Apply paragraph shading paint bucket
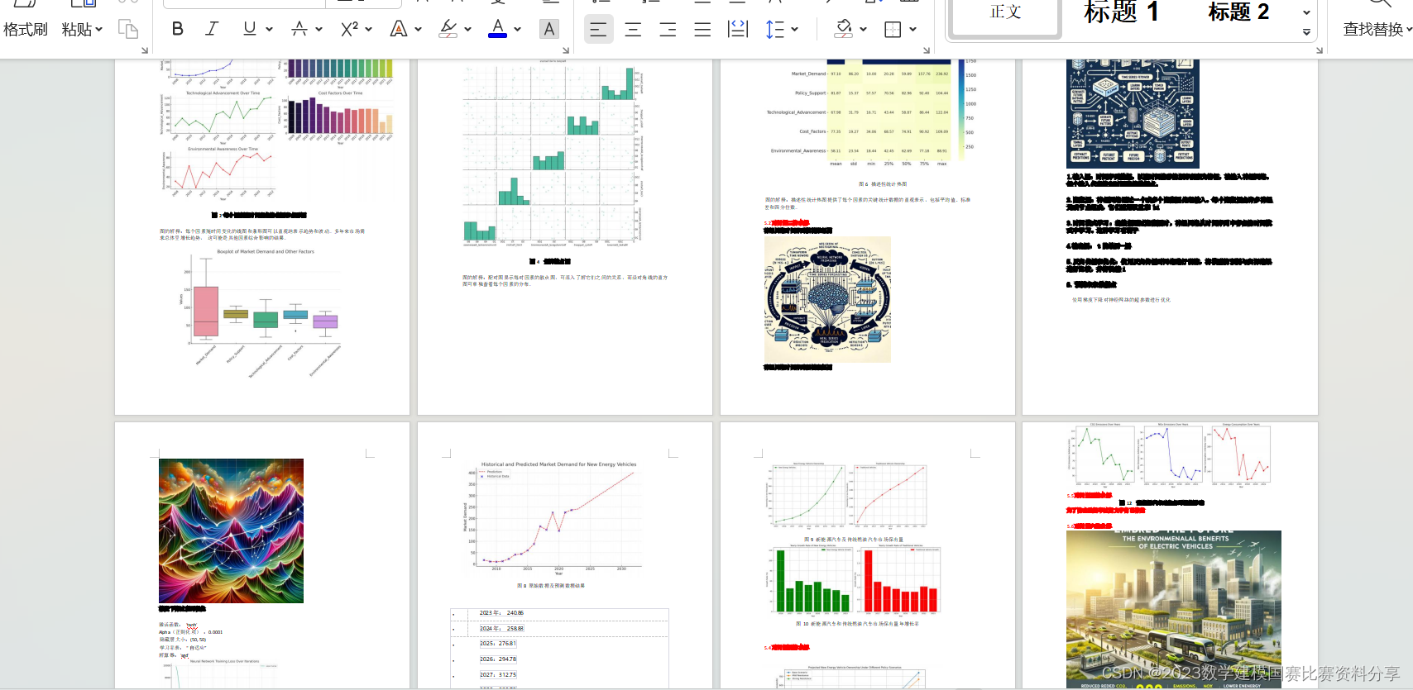Image resolution: width=1413 pixels, height=690 pixels. [x=844, y=29]
